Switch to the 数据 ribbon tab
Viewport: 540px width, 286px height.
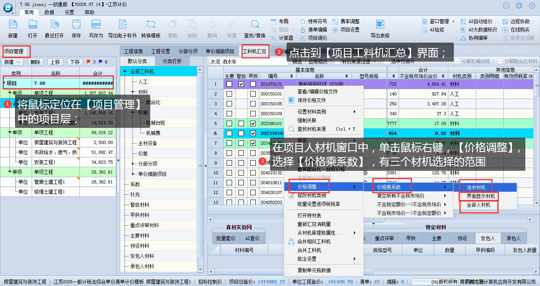click(49, 12)
